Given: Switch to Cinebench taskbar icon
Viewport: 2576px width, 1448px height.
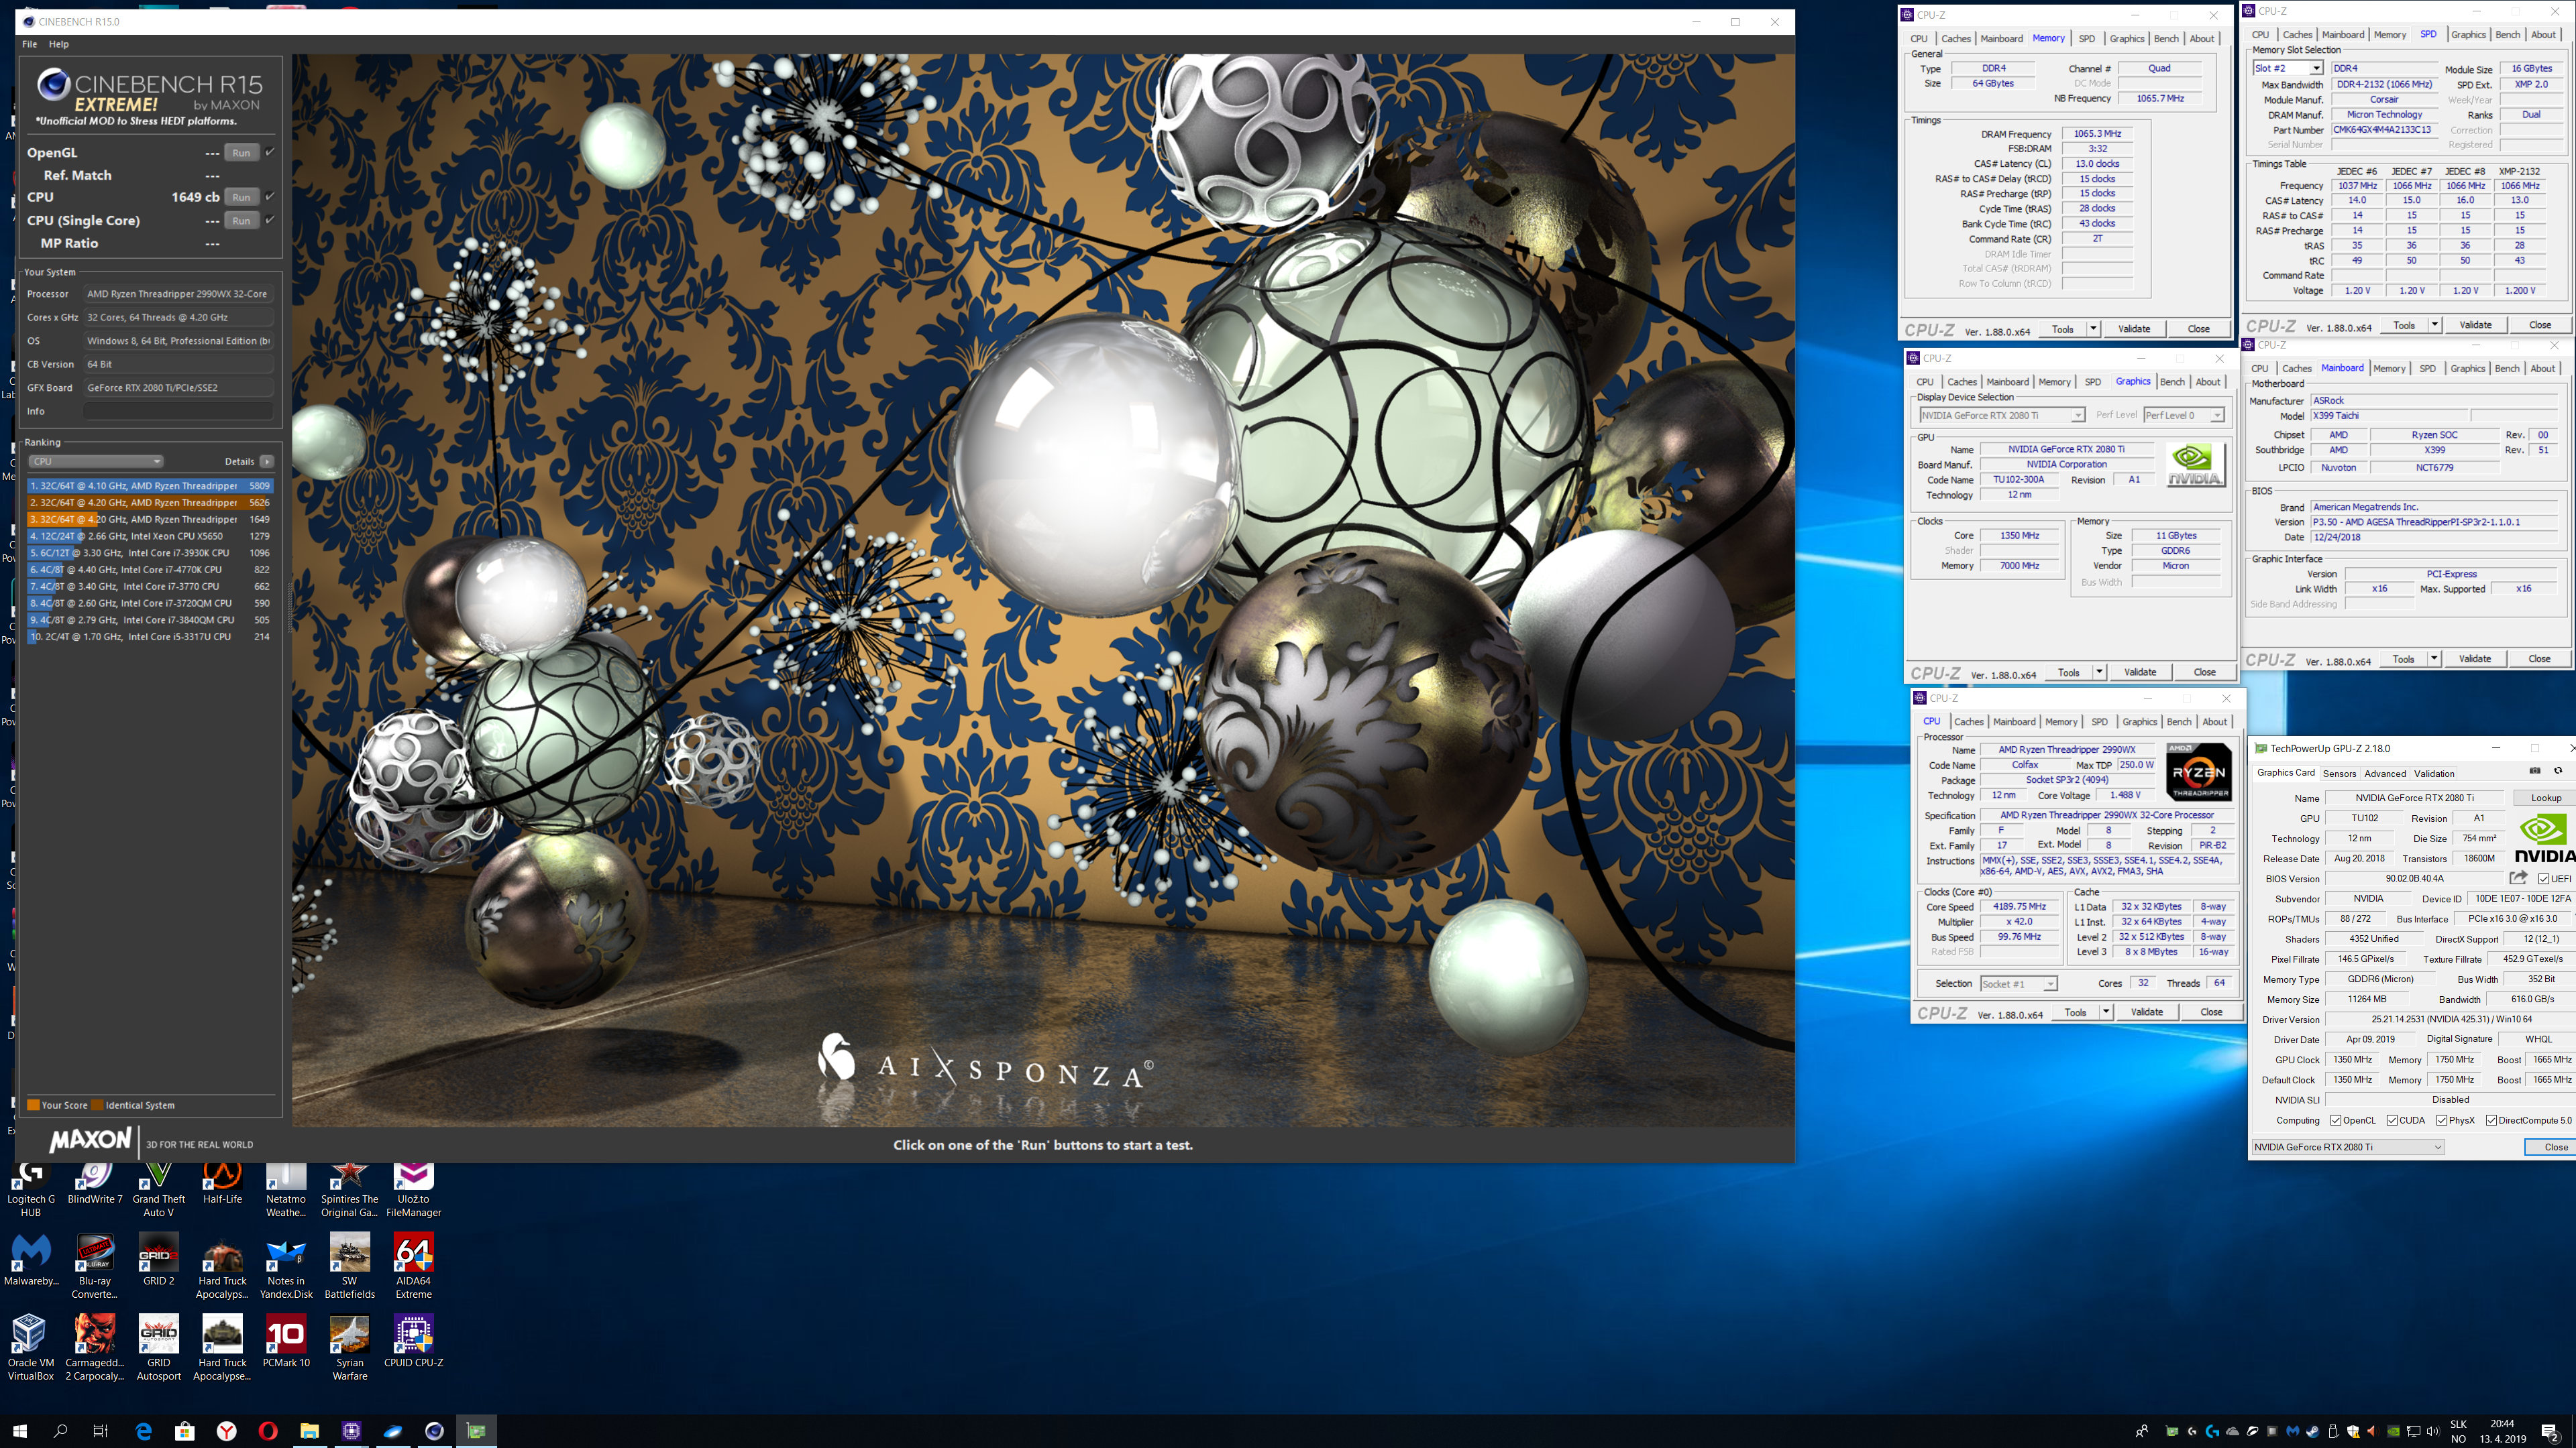Looking at the screenshot, I should [434, 1431].
